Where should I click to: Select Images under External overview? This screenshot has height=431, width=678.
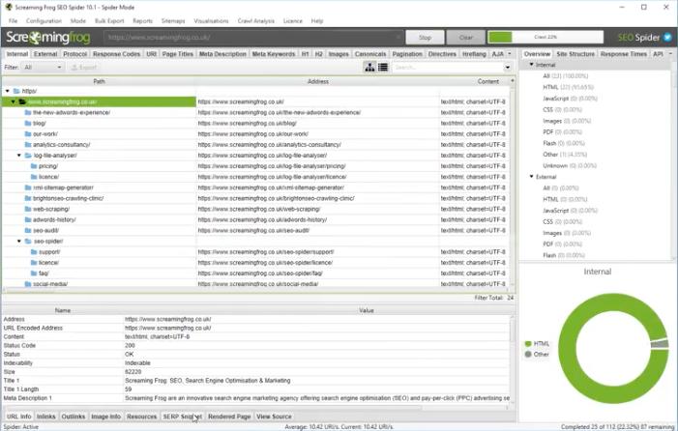pos(567,233)
